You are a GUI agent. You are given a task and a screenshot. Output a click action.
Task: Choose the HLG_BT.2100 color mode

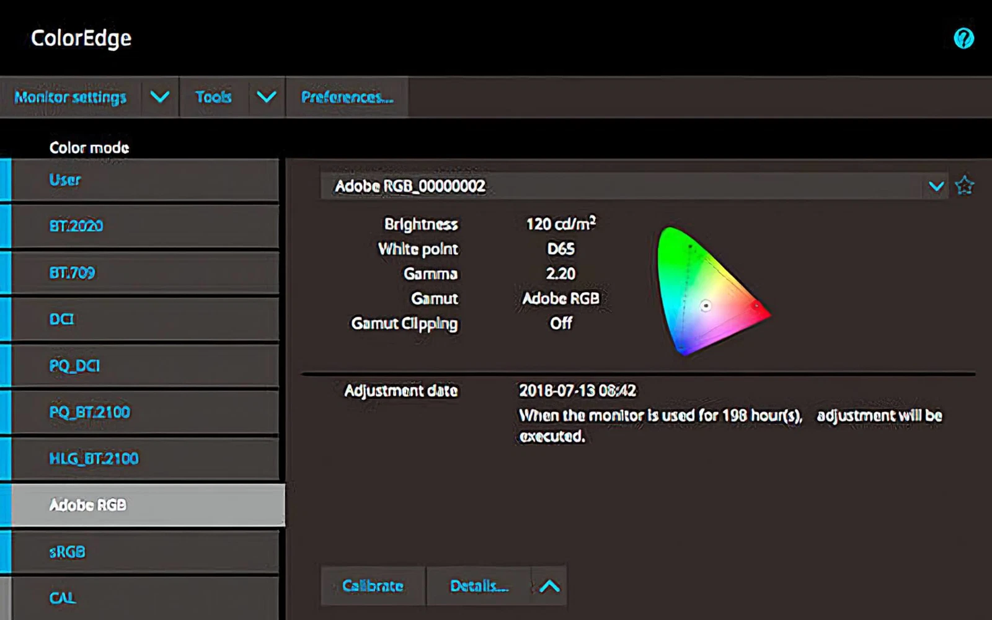[145, 459]
